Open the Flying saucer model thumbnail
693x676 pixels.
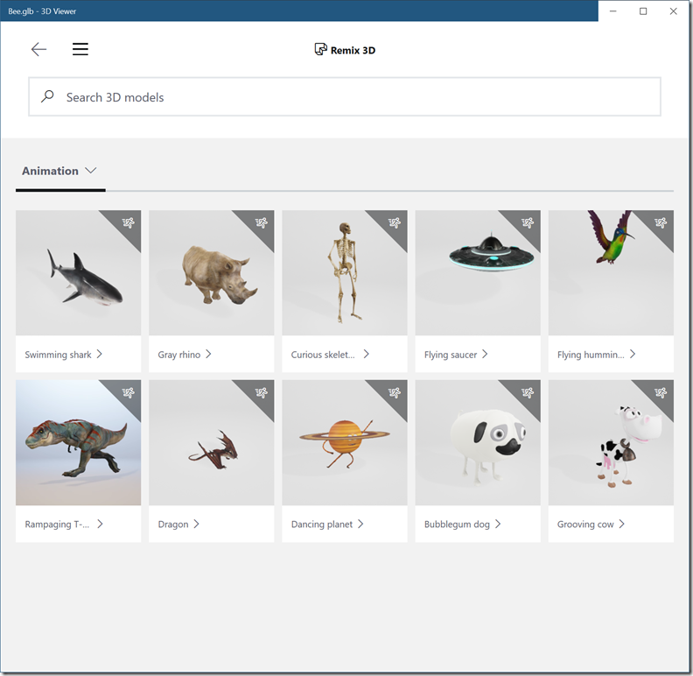(x=478, y=273)
